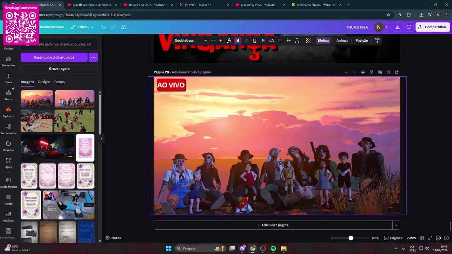
Task: Click the Gravar agora button
Action: pyautogui.click(x=59, y=69)
